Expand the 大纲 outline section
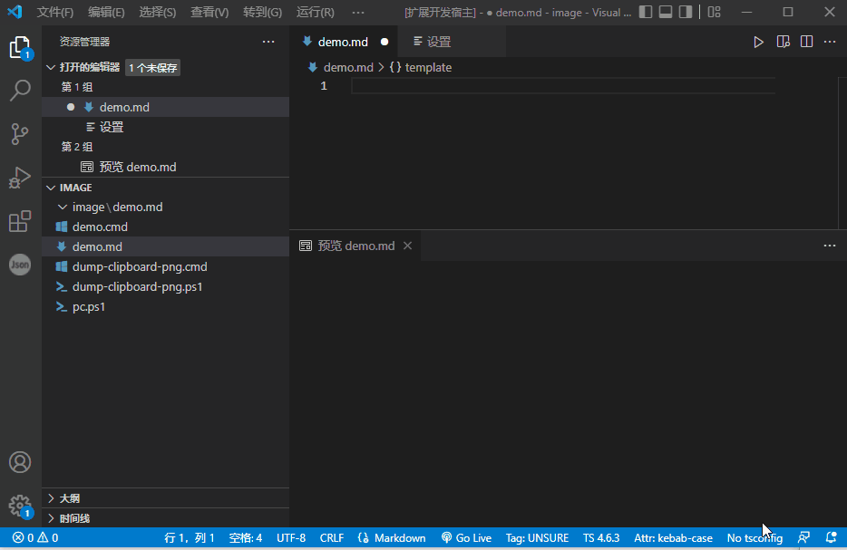 [50, 497]
